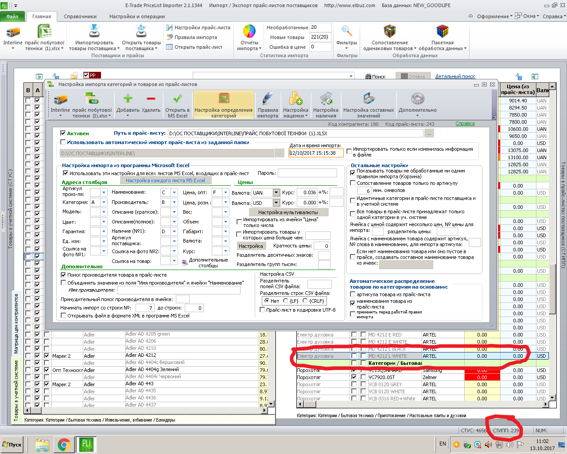Expand Оформление menu dropdown
567x454 pixels.
[x=494, y=16]
